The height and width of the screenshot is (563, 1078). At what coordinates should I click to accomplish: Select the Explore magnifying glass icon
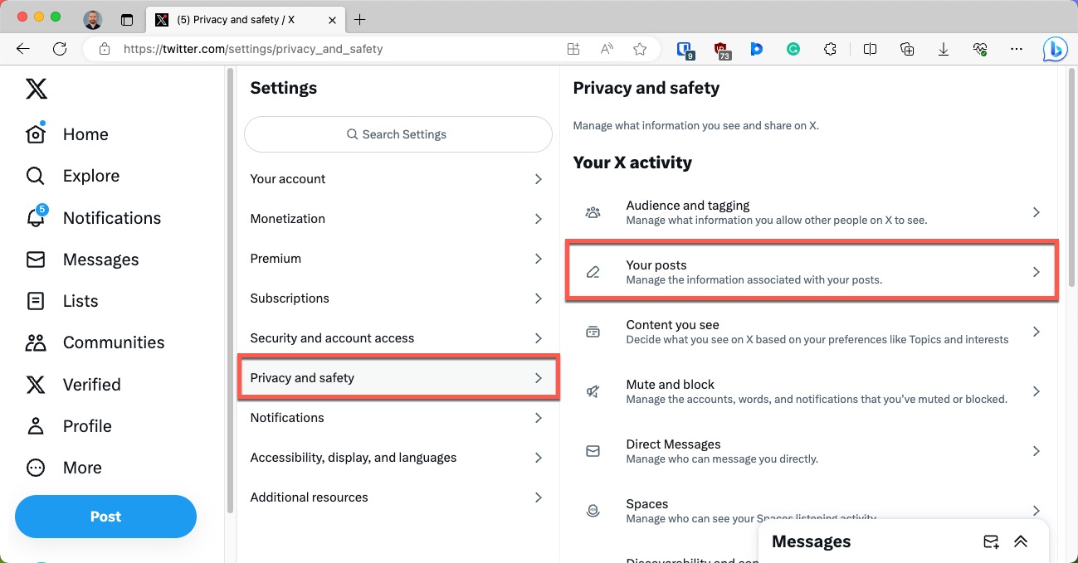pos(35,176)
